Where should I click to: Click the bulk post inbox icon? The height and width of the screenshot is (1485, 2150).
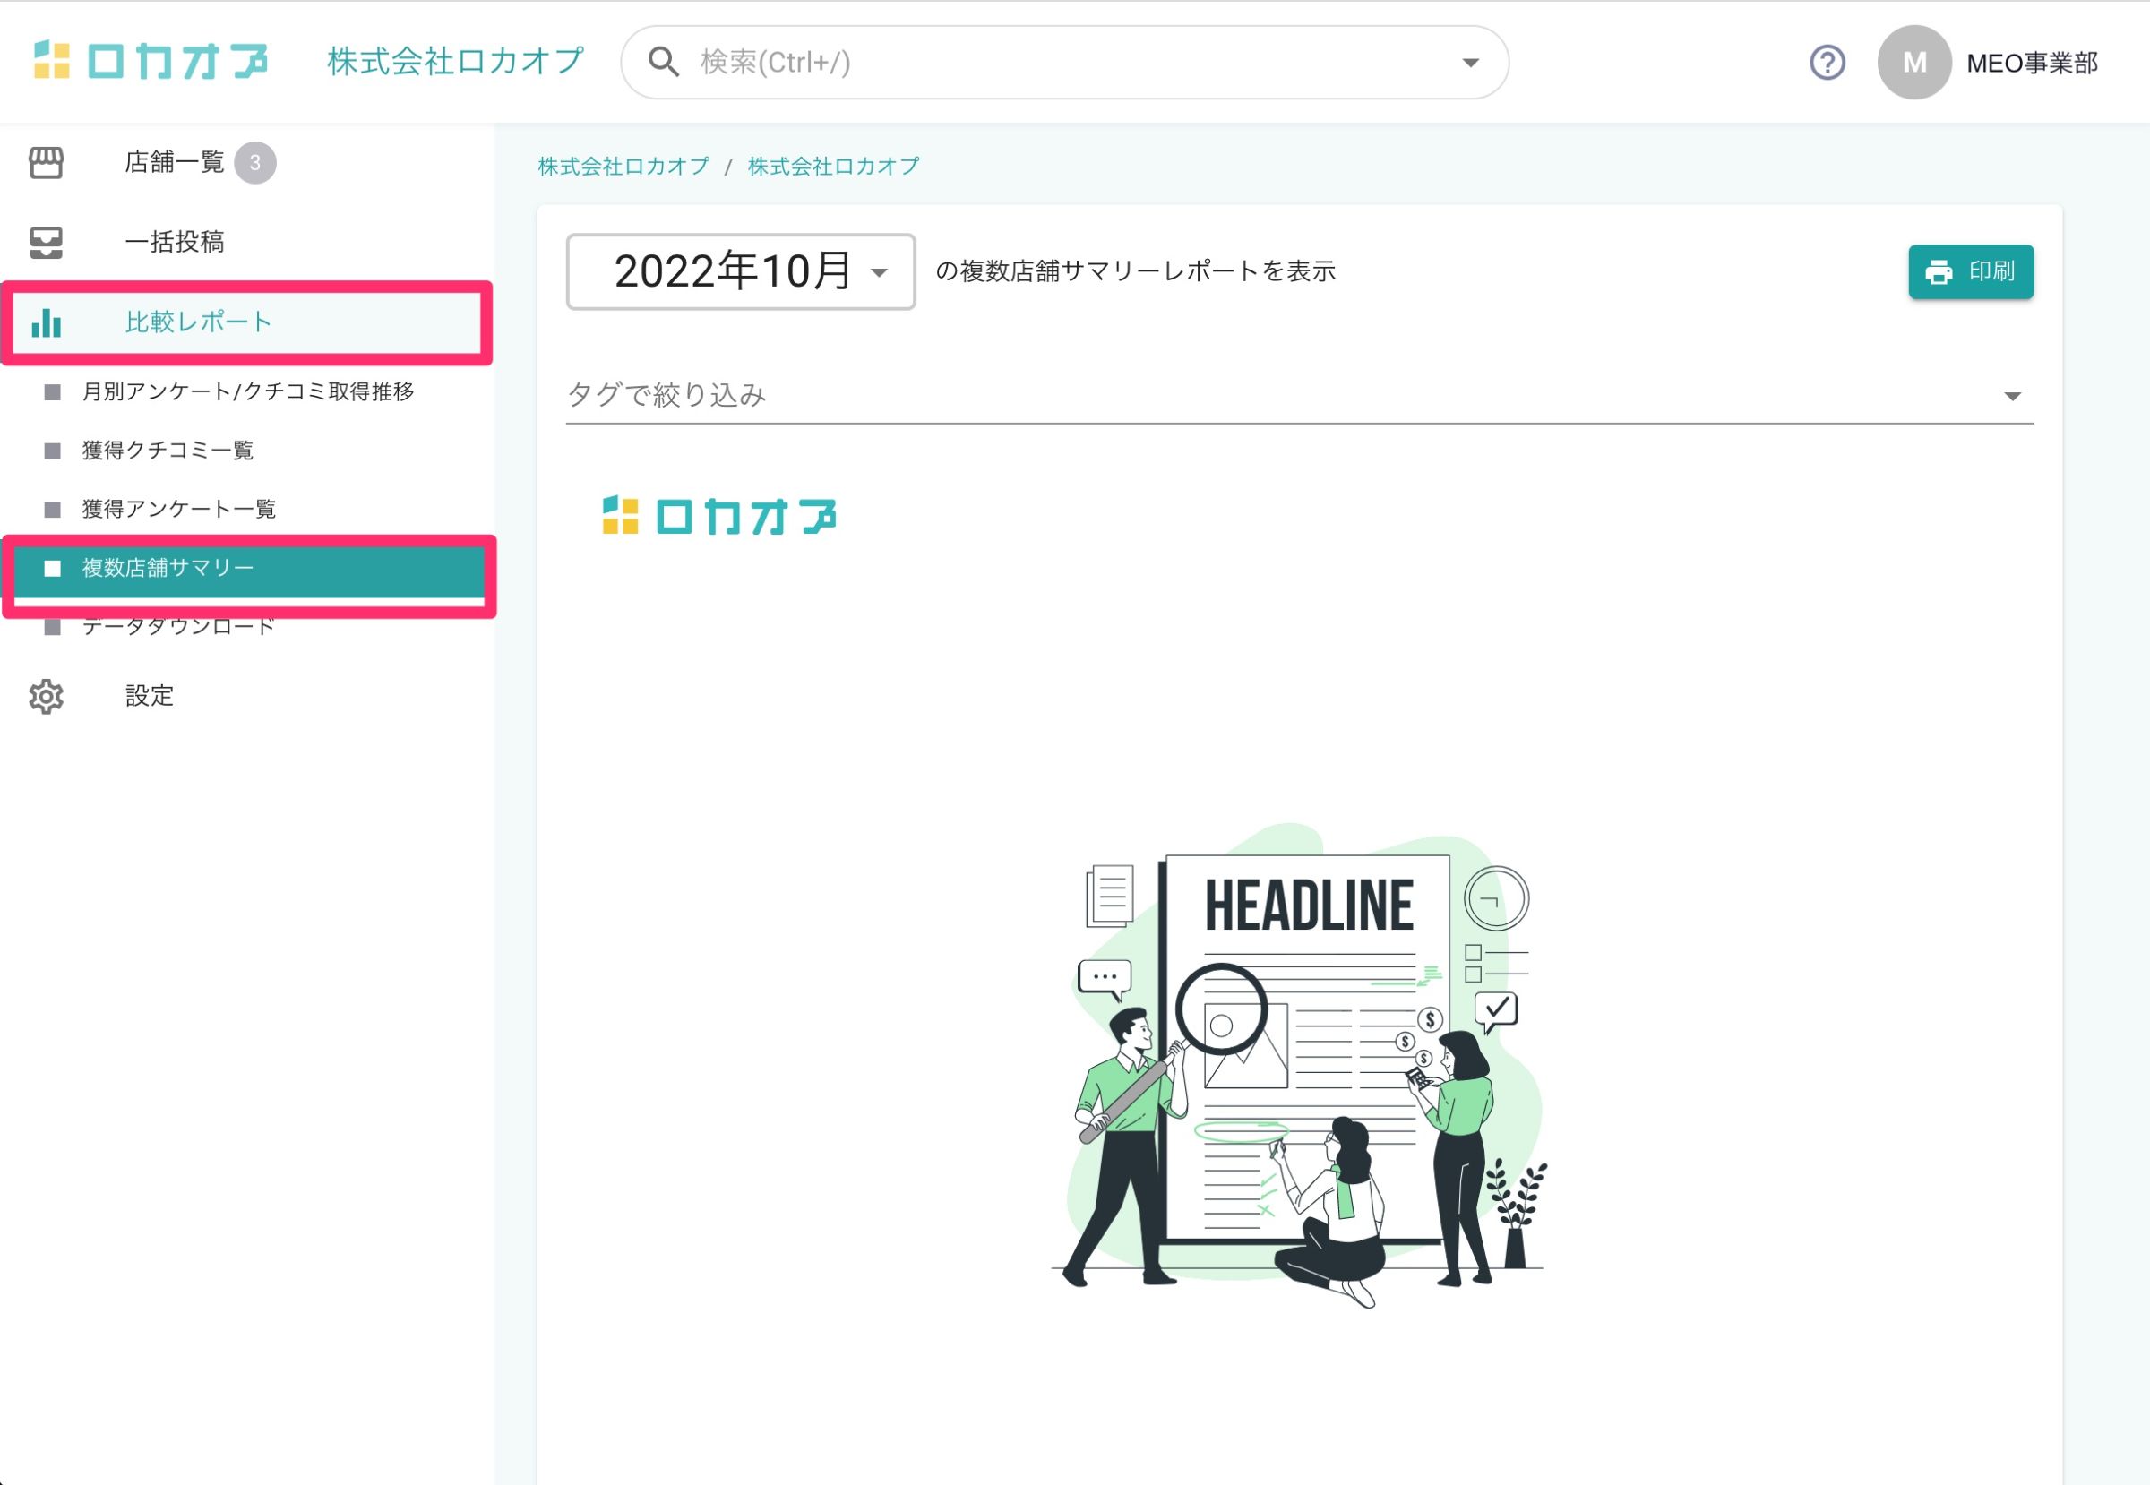click(x=46, y=243)
